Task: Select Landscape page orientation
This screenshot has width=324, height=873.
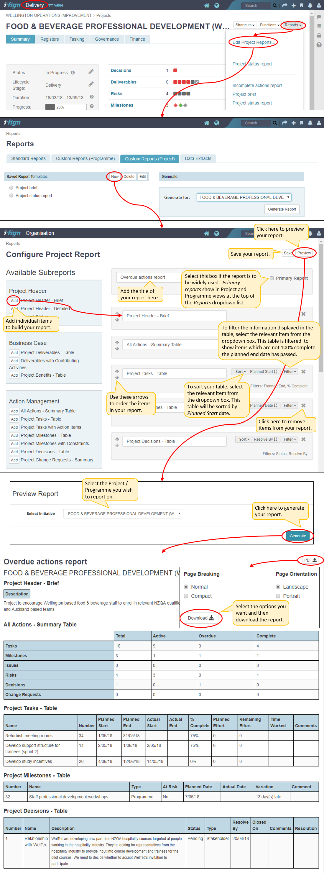Action: click(x=278, y=587)
